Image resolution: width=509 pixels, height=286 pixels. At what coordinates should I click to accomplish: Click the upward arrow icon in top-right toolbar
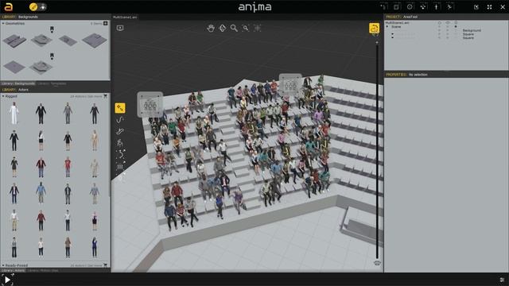pos(437,6)
